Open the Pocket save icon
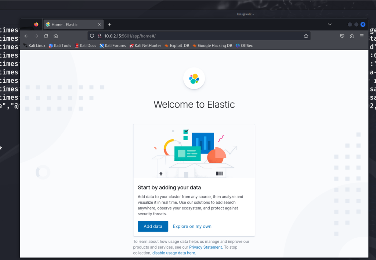This screenshot has height=260, width=376. (342, 36)
